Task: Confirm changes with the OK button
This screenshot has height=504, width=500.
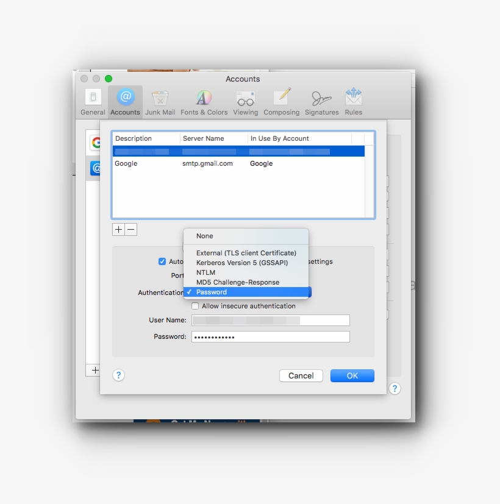Action: click(352, 375)
